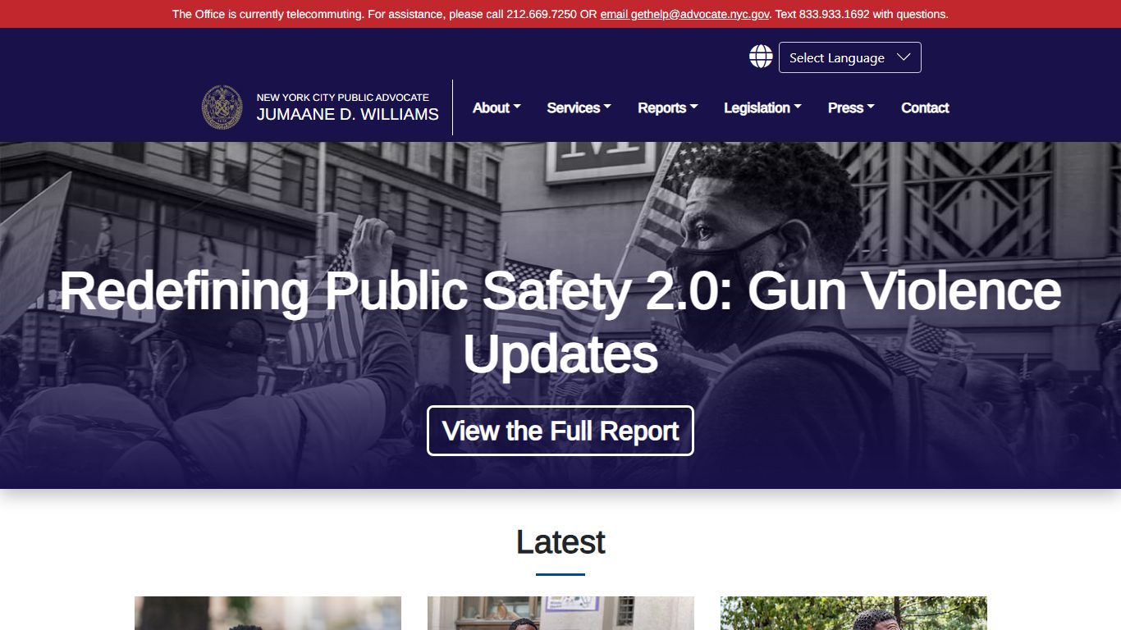Click View the Full Report button
1121x630 pixels.
pos(560,431)
